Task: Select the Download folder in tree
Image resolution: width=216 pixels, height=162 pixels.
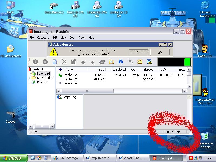Action: (43, 73)
